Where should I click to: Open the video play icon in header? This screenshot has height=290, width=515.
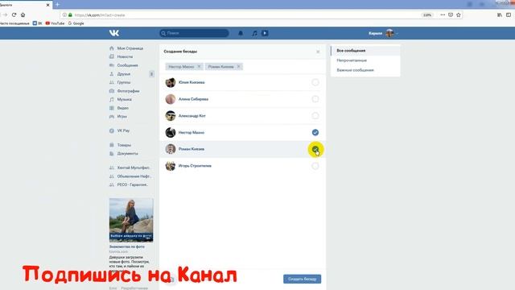click(x=265, y=33)
